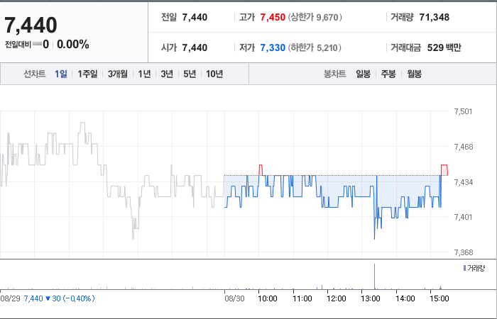
Task: Show the 월봉 candlestick chart
Action: tap(414, 74)
